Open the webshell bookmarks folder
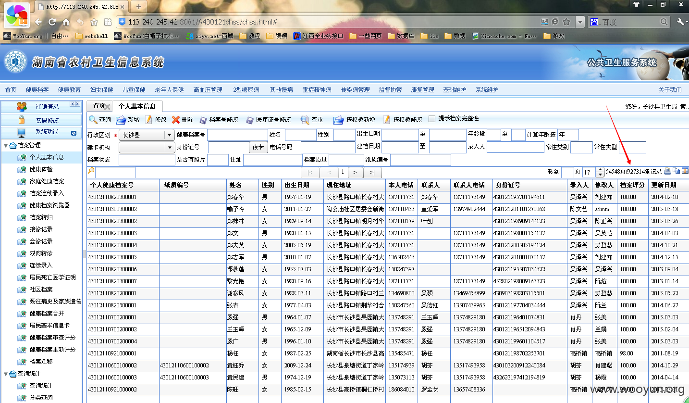Image resolution: width=689 pixels, height=403 pixels. pyautogui.click(x=92, y=36)
